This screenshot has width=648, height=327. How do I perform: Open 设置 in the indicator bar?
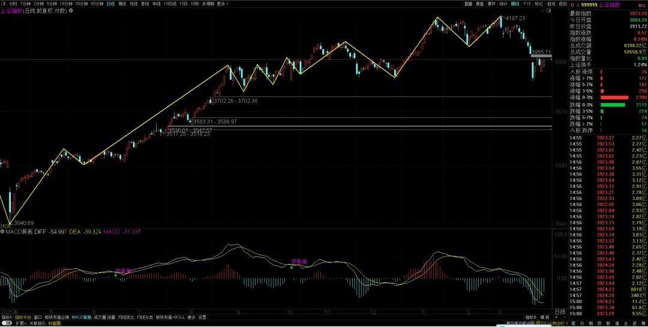[202, 317]
